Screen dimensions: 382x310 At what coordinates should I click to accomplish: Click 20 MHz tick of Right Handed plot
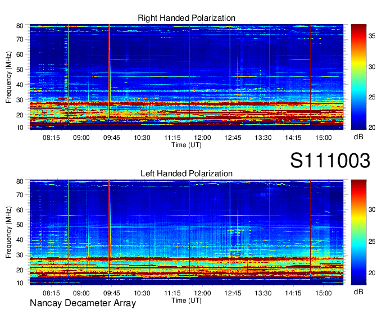click(x=20, y=115)
